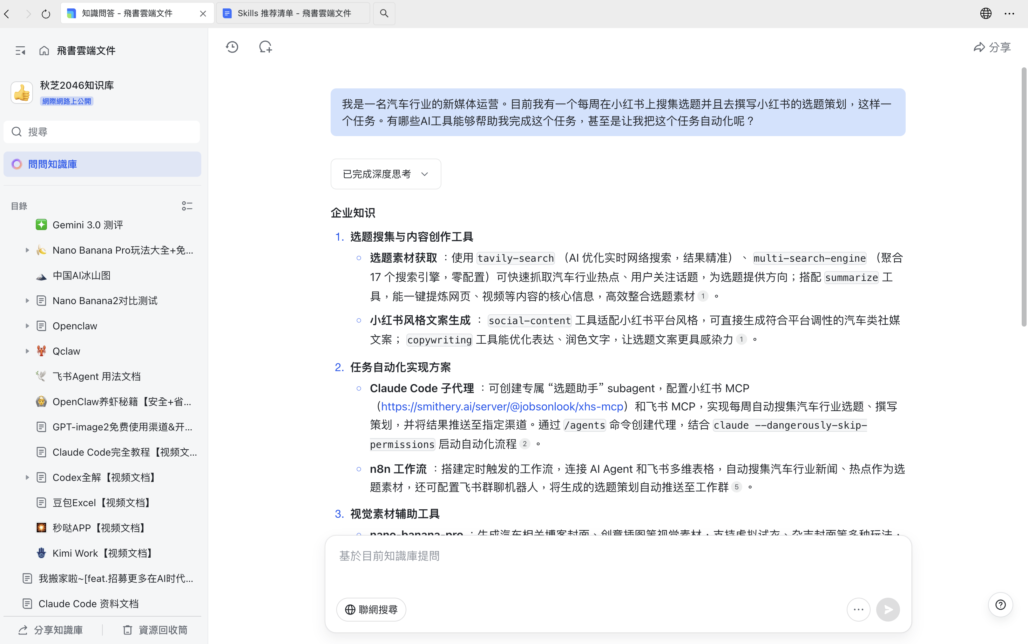Toggle the 目錄 list settings icon

(x=187, y=206)
